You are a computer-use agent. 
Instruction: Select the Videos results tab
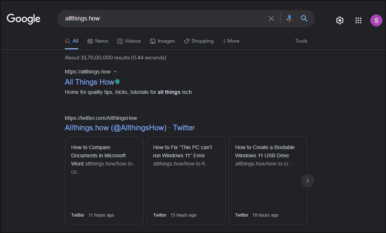click(129, 41)
